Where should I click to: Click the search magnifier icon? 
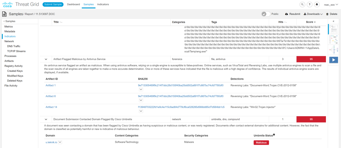(x=302, y=5)
